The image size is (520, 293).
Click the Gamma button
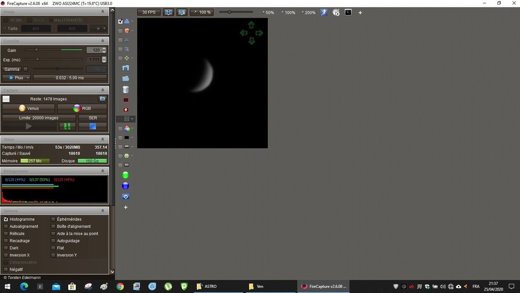[x=12, y=69]
